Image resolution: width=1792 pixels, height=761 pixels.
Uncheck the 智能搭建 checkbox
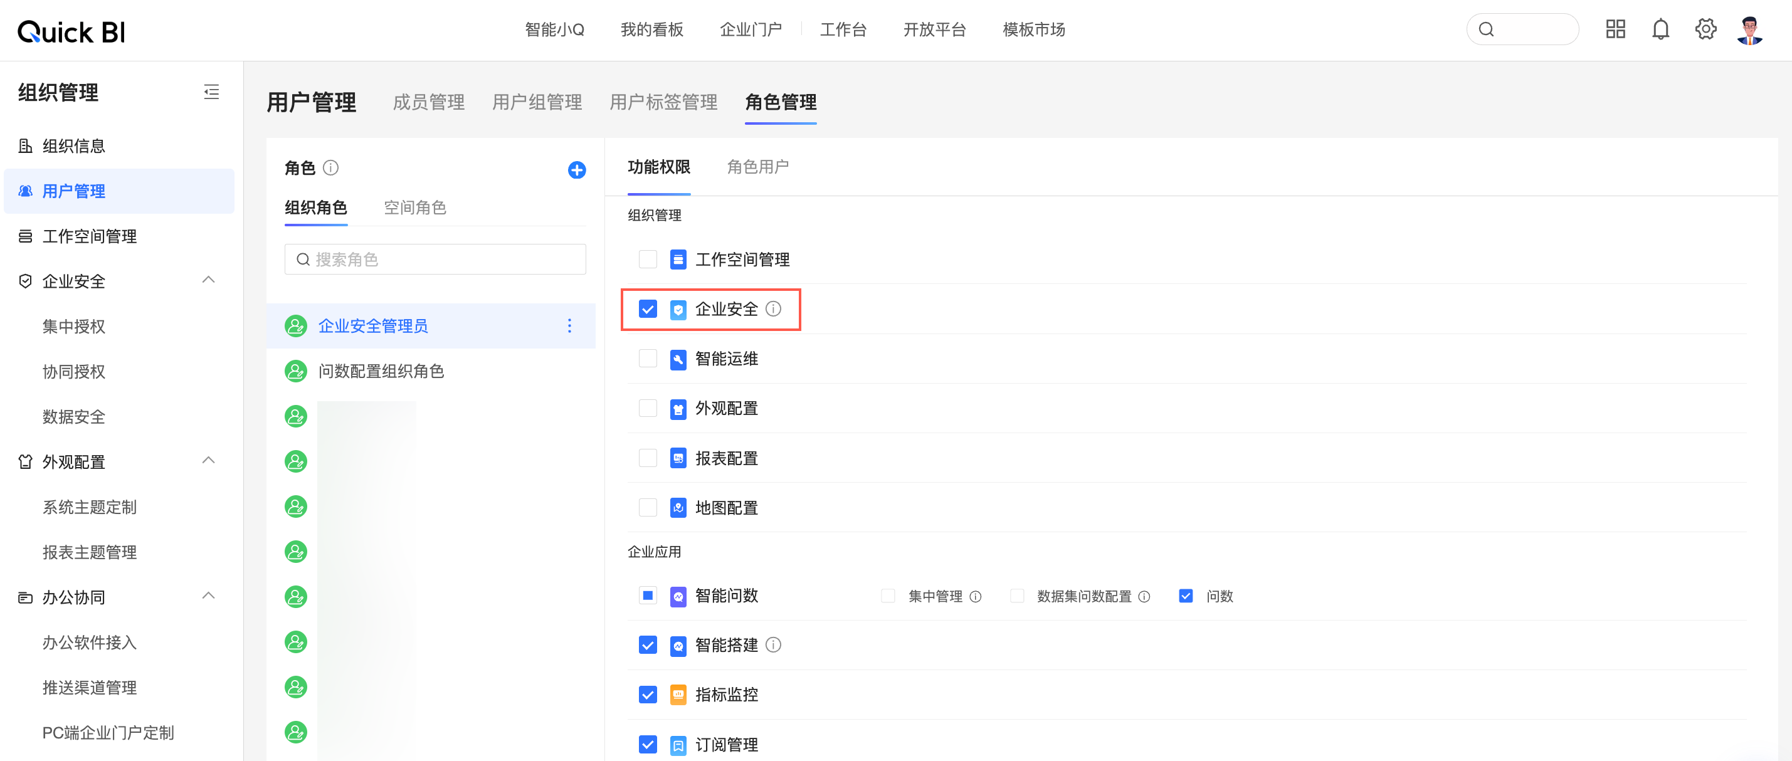pyautogui.click(x=648, y=645)
